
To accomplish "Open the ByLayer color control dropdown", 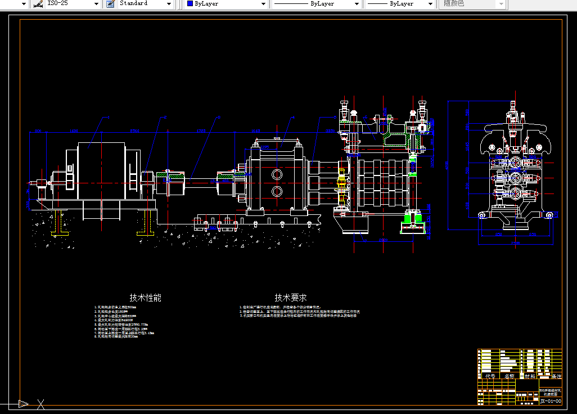I will click(x=264, y=4).
